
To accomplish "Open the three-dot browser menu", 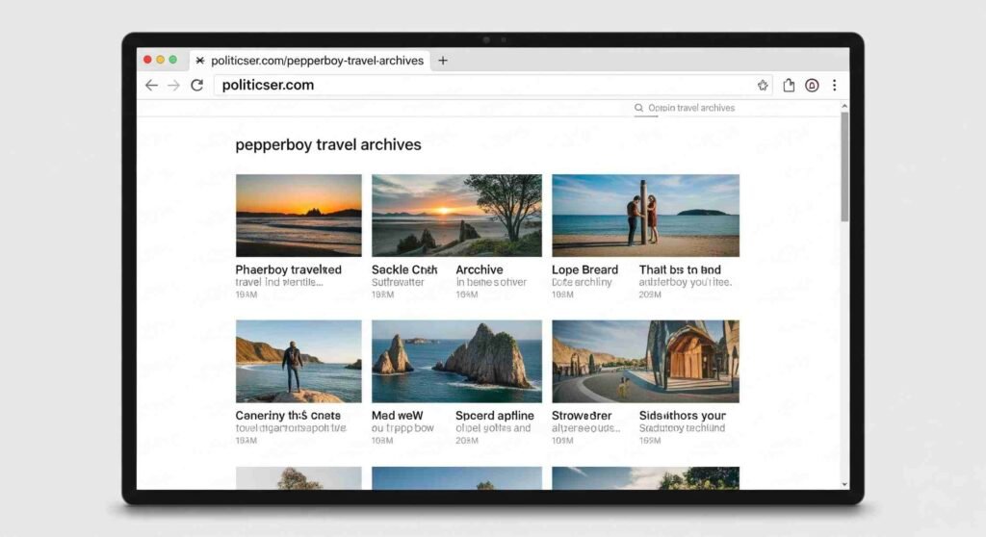I will coord(834,85).
